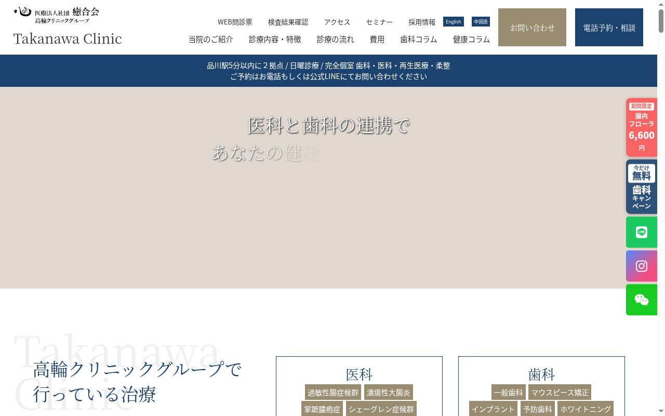Switch language to 中国語
Image resolution: width=665 pixels, height=416 pixels.
pos(481,22)
